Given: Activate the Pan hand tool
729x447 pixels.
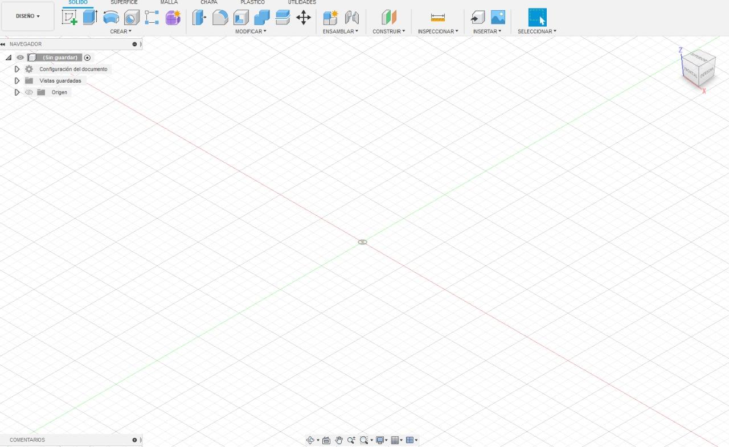Looking at the screenshot, I should tap(339, 440).
